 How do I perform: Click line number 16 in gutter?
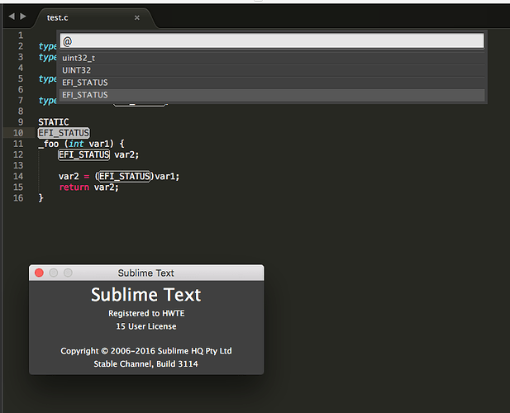18,198
